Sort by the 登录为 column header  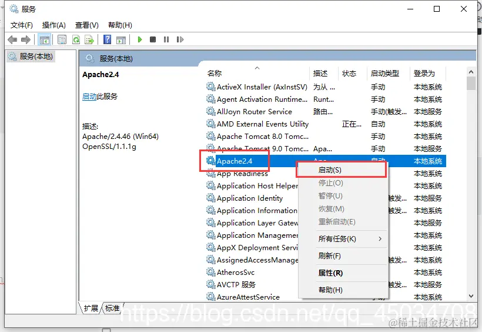click(427, 74)
